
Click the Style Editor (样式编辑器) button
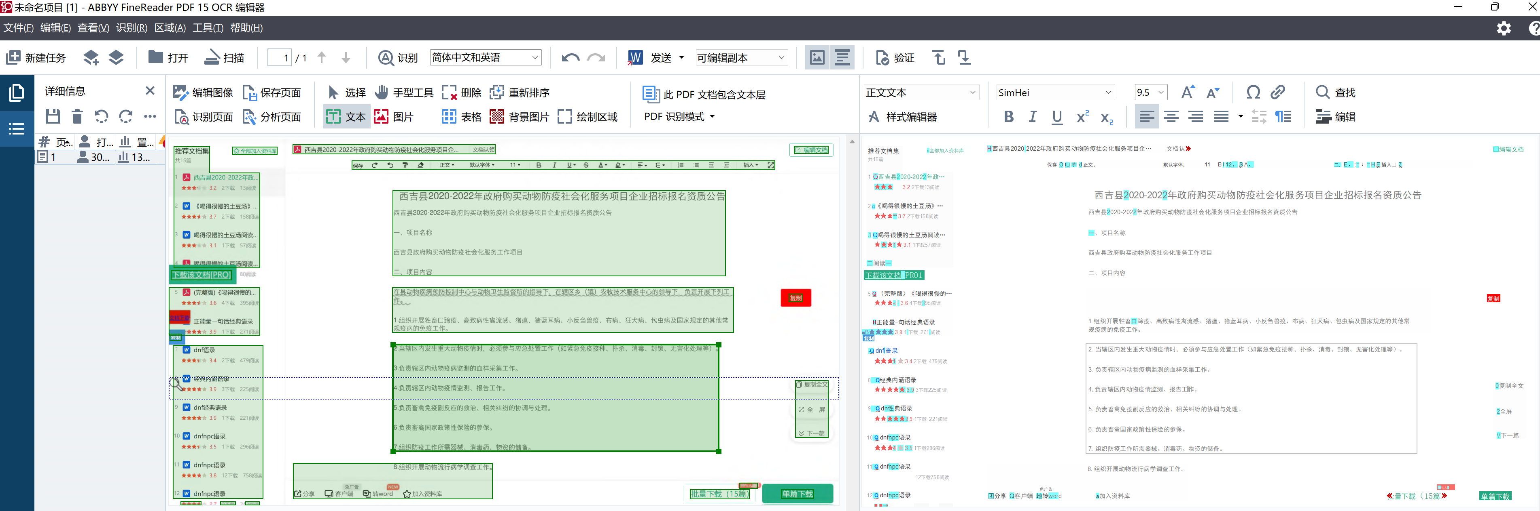903,117
